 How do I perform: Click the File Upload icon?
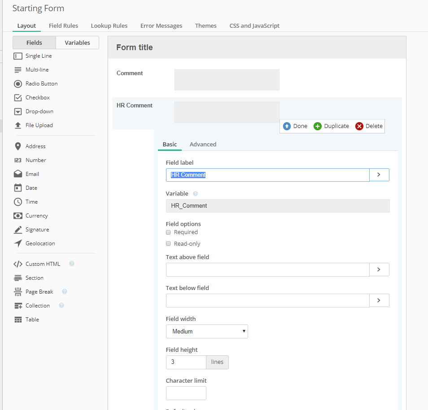[x=18, y=125]
